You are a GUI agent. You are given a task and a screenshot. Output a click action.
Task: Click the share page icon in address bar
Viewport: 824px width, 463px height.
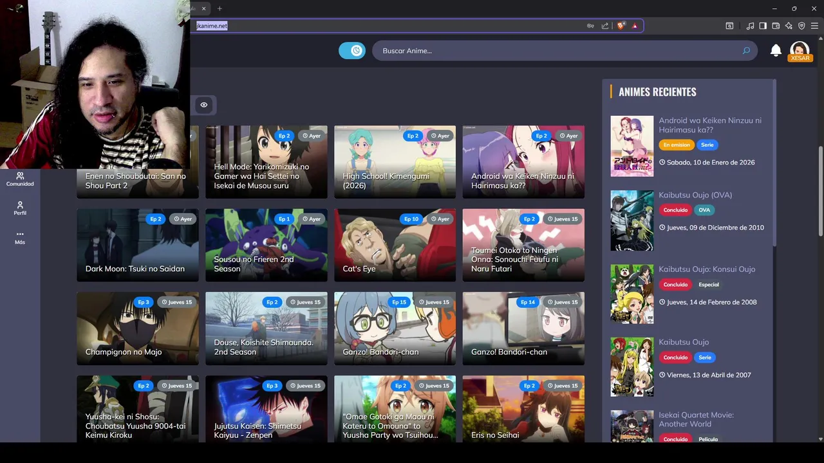pos(605,26)
